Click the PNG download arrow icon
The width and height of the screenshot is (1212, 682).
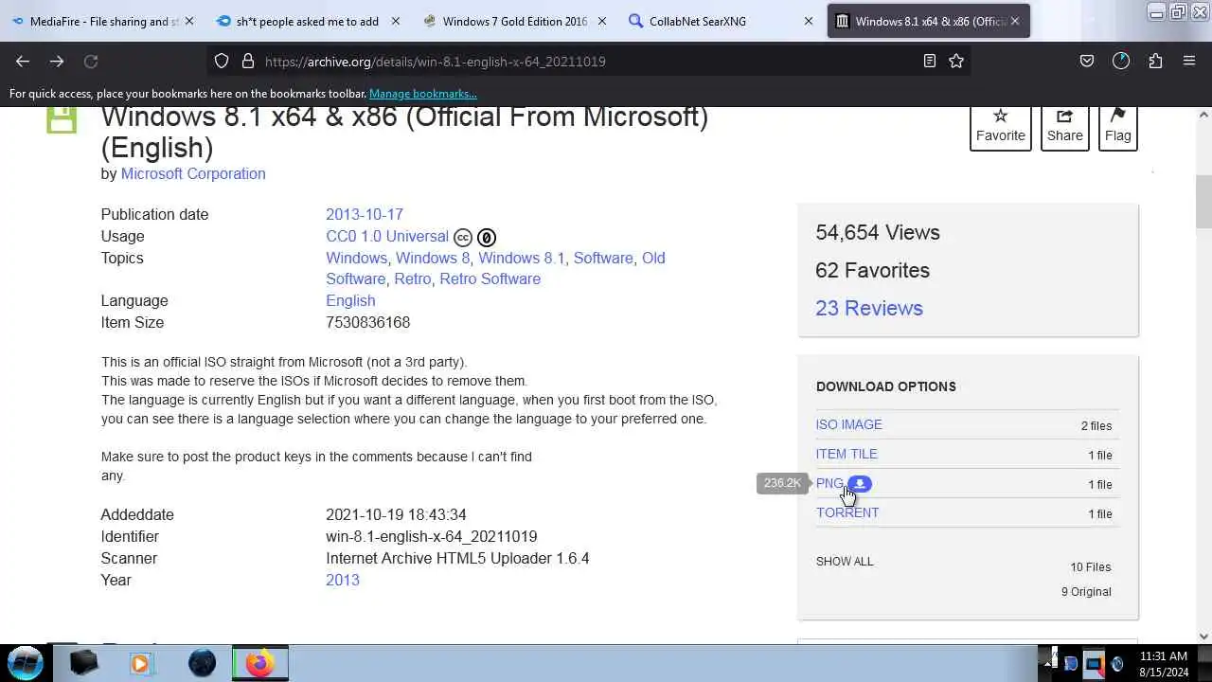(859, 484)
